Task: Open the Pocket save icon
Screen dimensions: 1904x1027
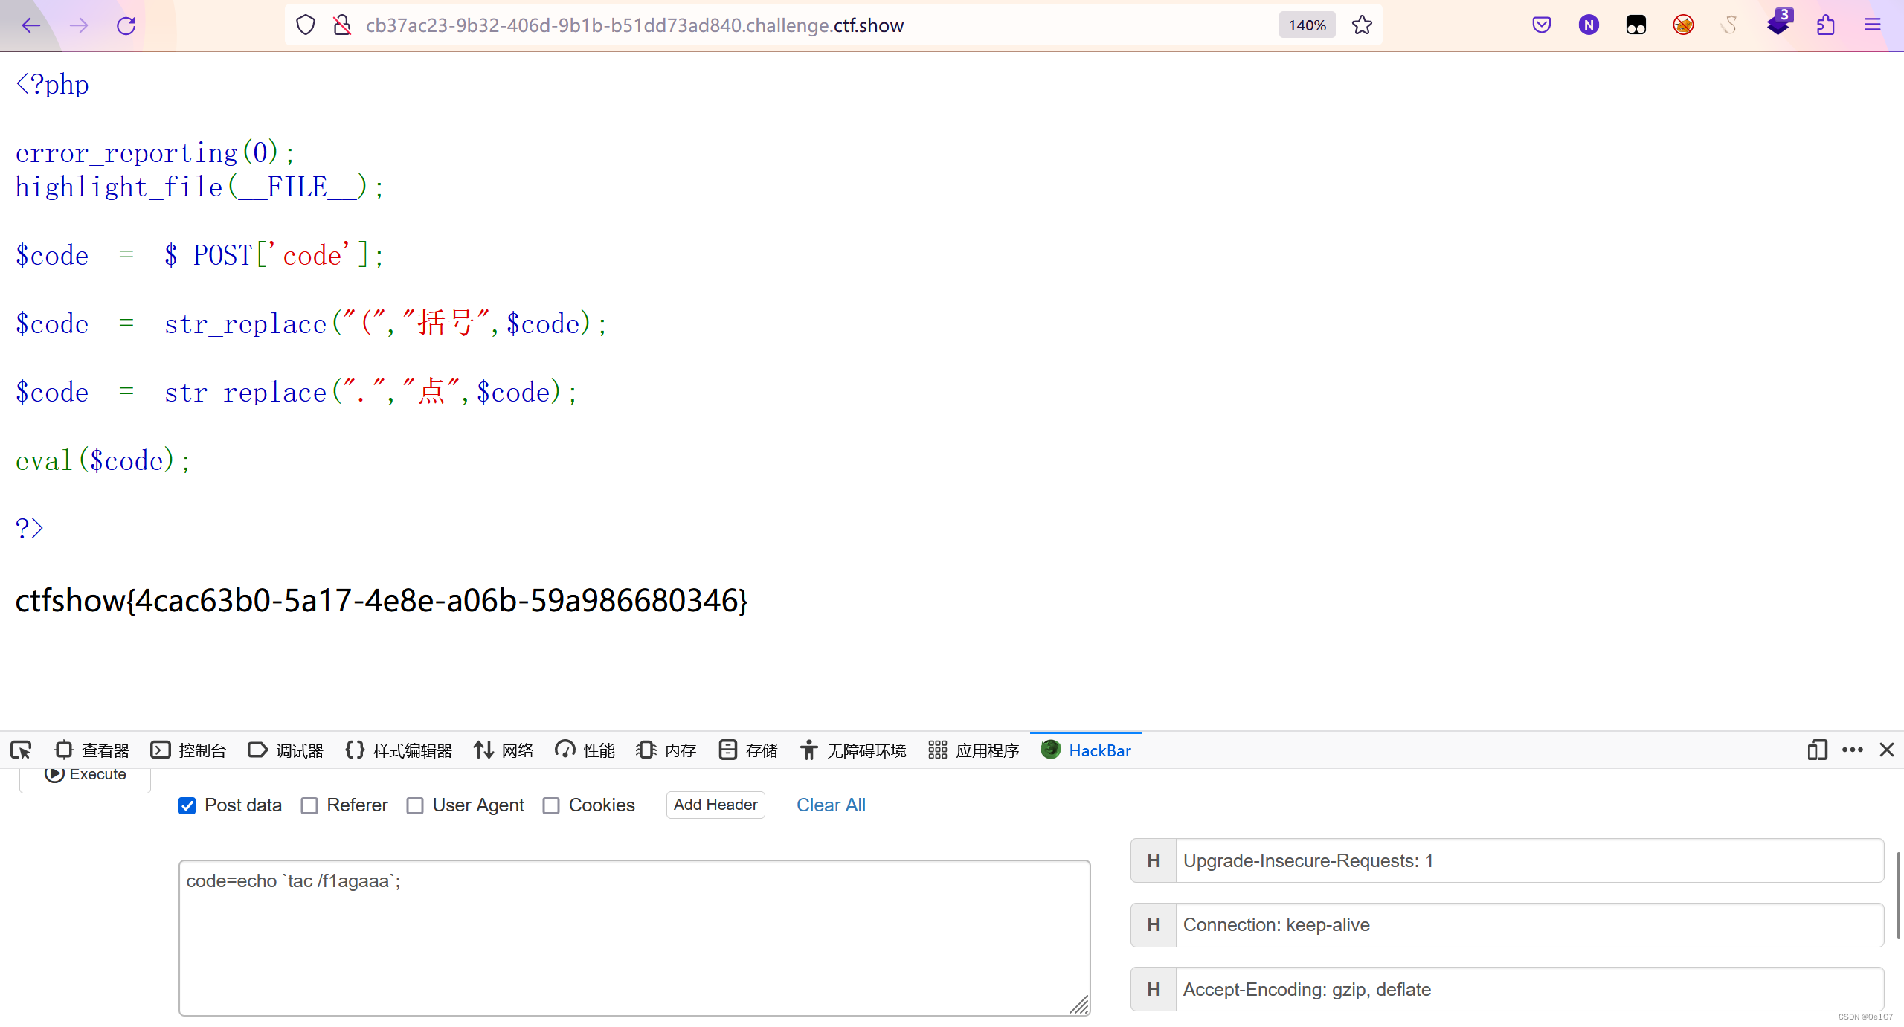Action: coord(1542,25)
